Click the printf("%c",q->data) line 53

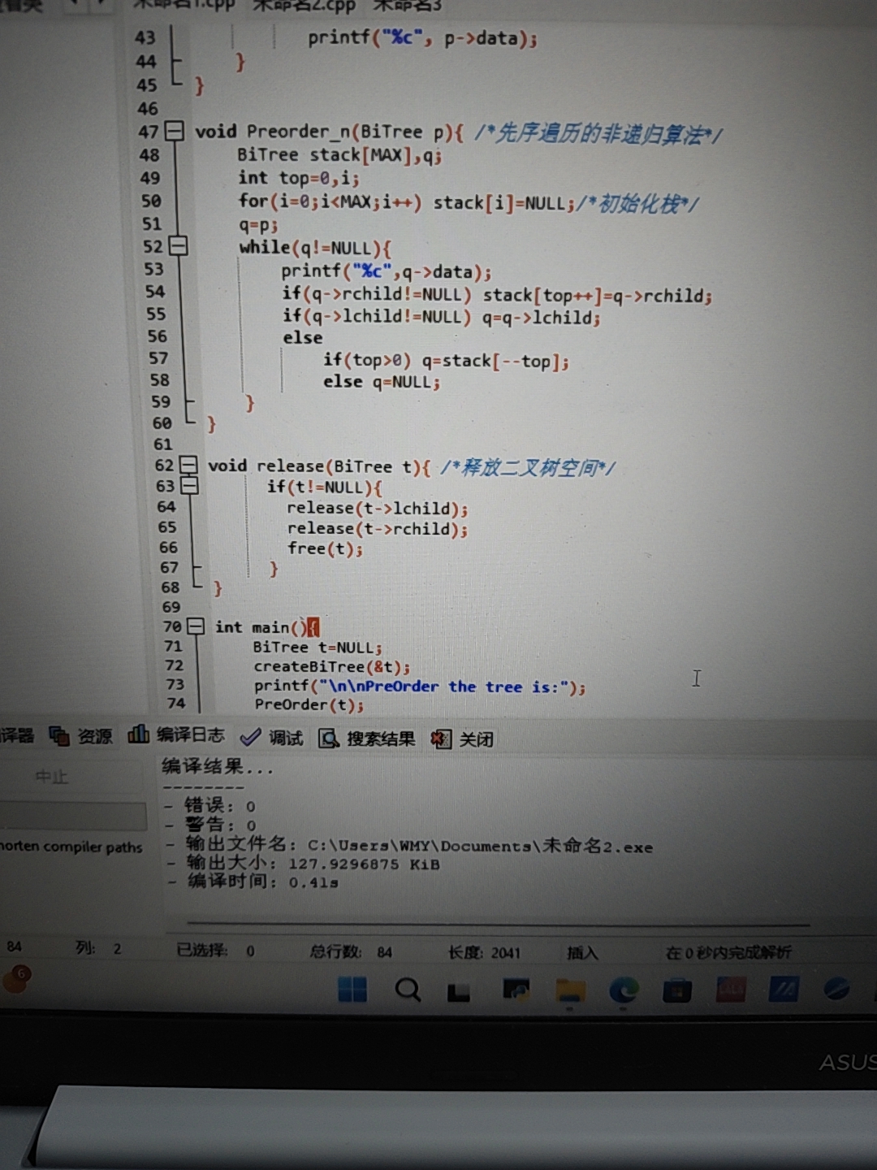[387, 271]
